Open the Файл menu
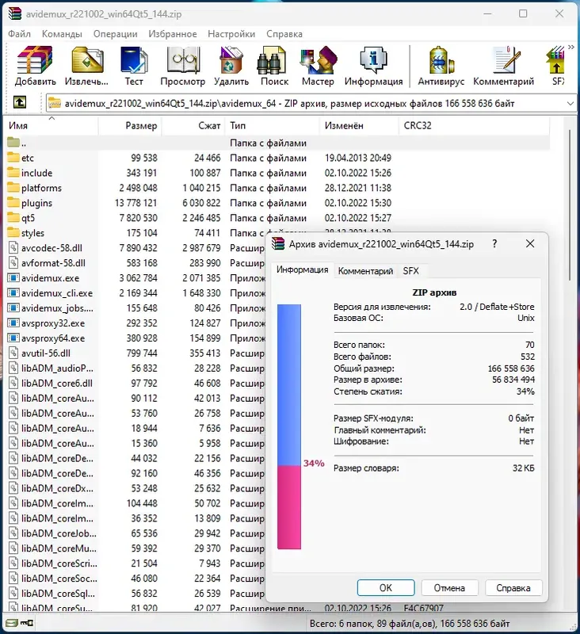580x634 pixels. (x=19, y=34)
